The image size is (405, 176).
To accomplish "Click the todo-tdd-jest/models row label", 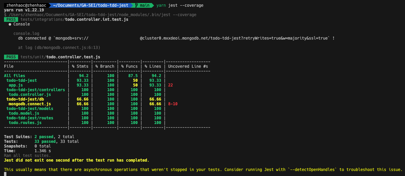I will click(30, 109).
